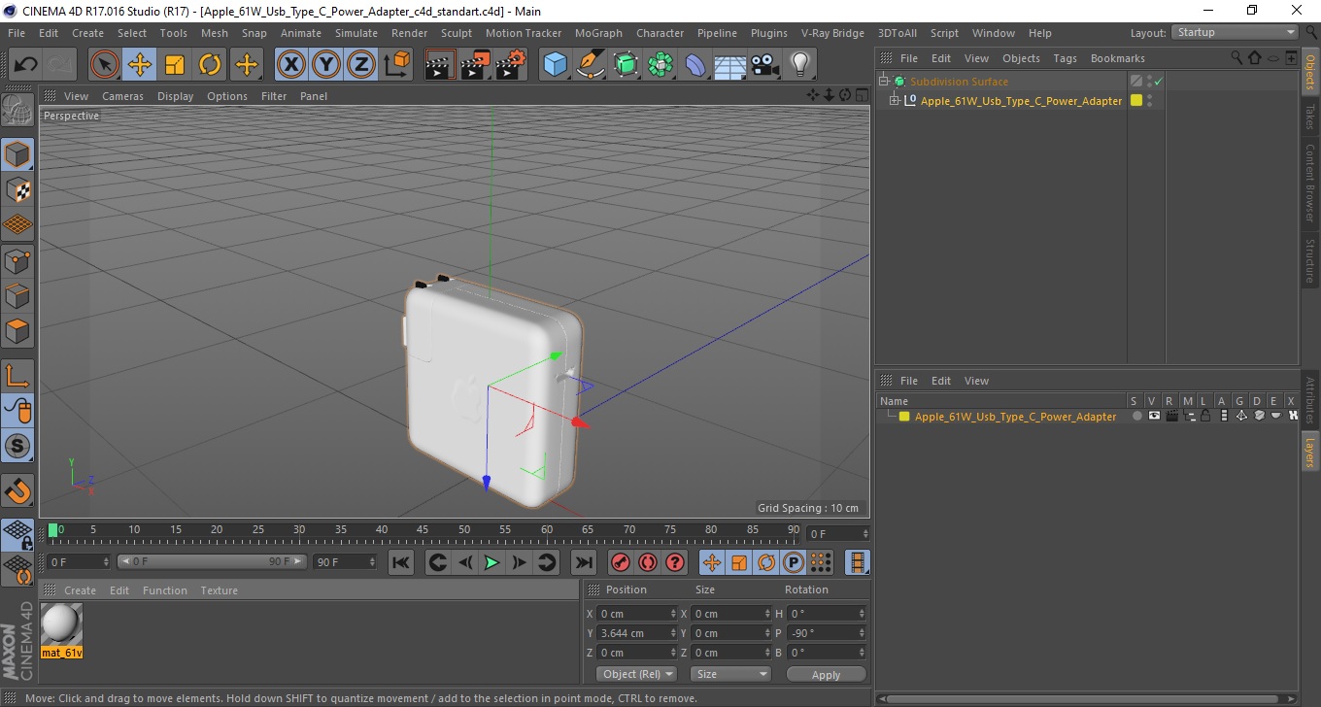
Task: Click the Rotation P field stepper arrows
Action: 862,633
